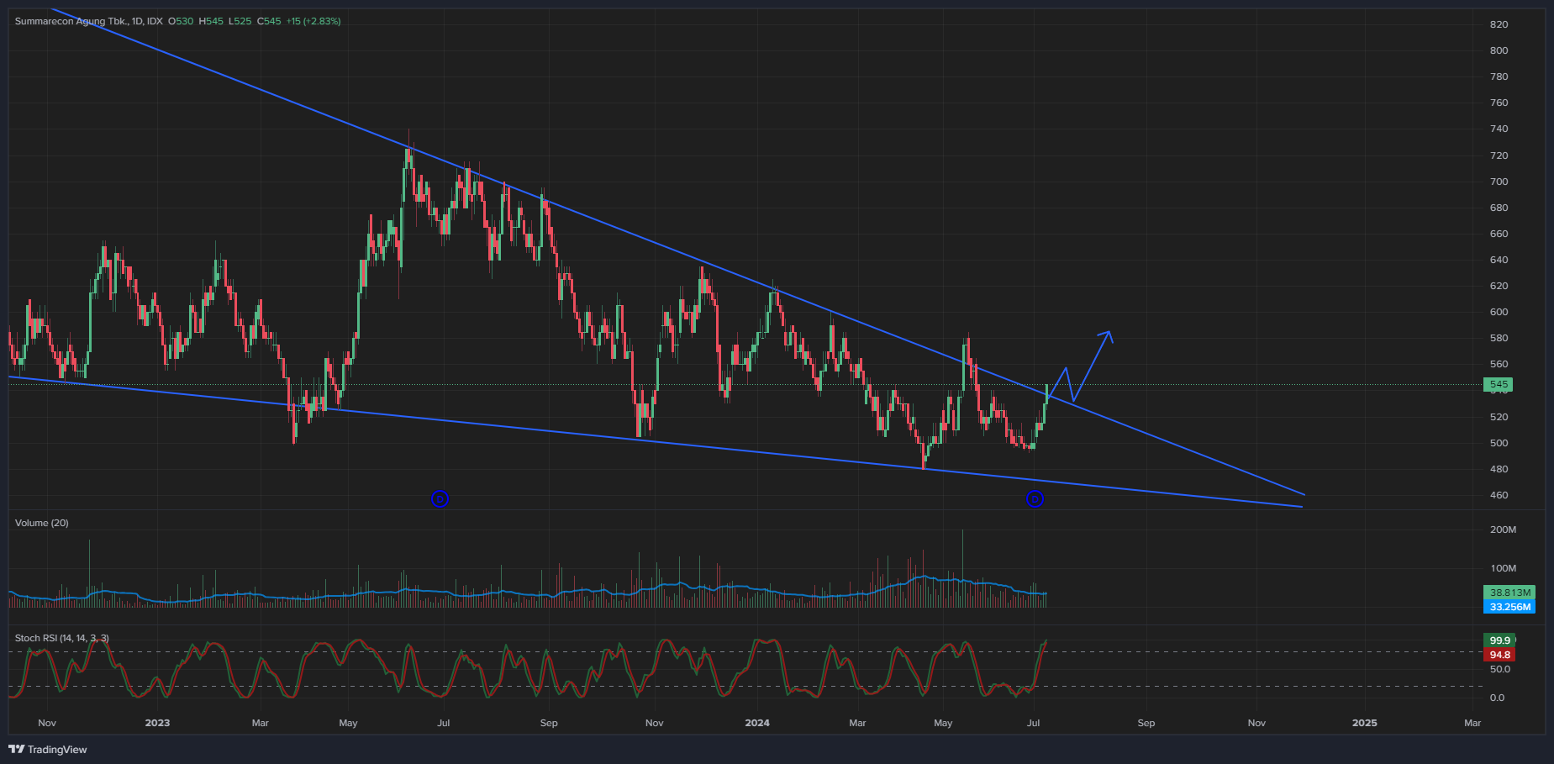
Task: Select the Stoch RSI (14, 14, 3, 3) legend
Action: [60, 638]
